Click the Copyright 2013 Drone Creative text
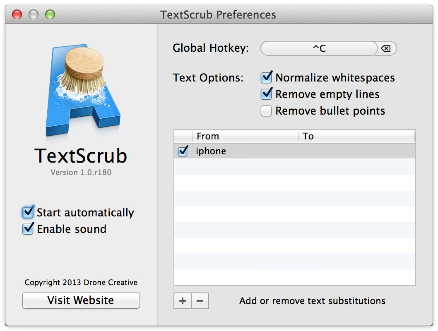 point(81,283)
